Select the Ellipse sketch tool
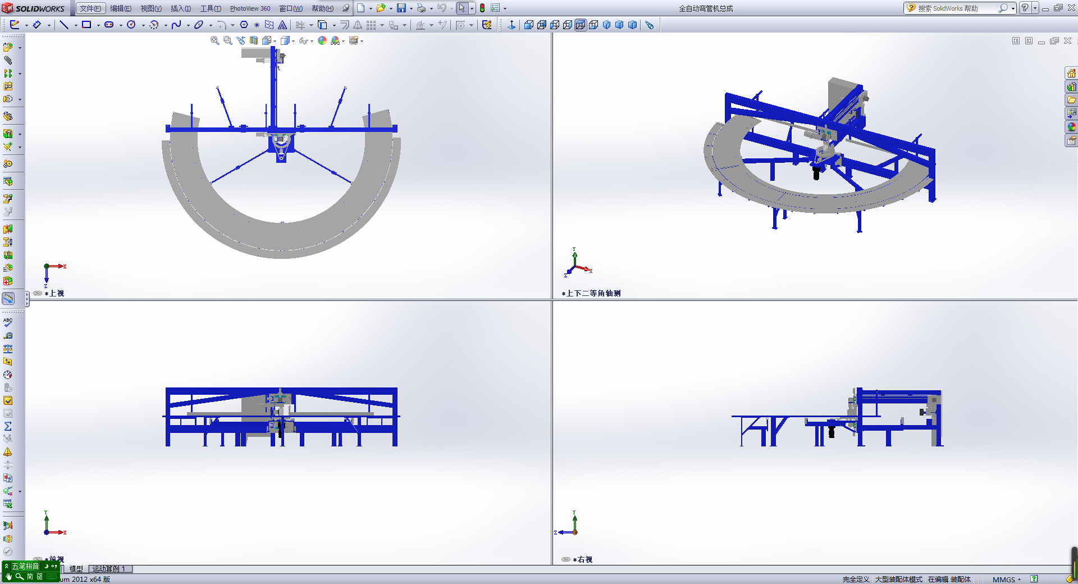 point(199,25)
